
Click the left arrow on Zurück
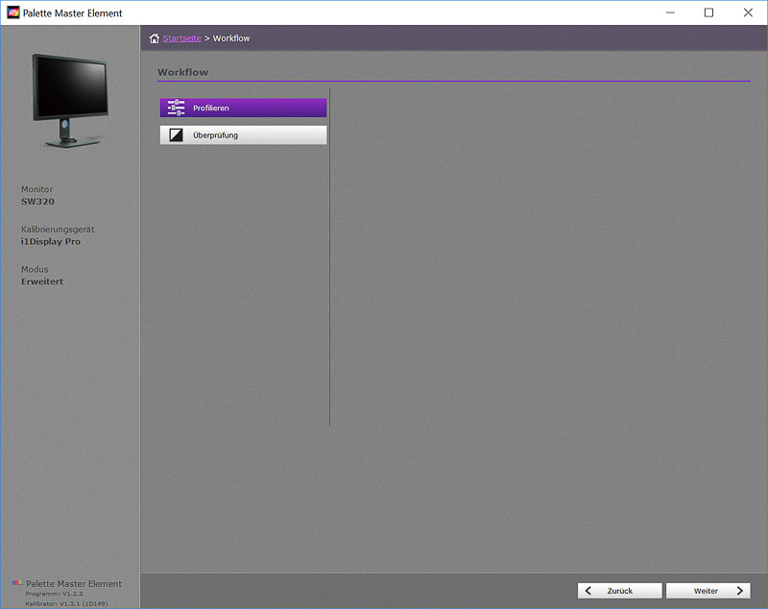(x=588, y=591)
